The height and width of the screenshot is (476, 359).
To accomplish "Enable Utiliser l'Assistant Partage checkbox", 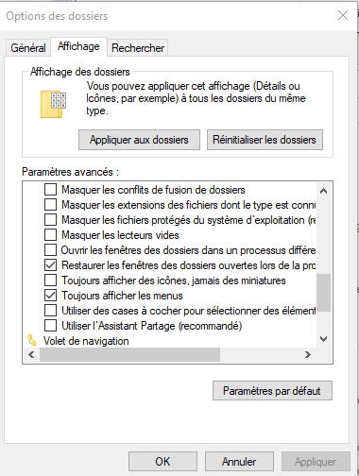I will (x=50, y=326).
